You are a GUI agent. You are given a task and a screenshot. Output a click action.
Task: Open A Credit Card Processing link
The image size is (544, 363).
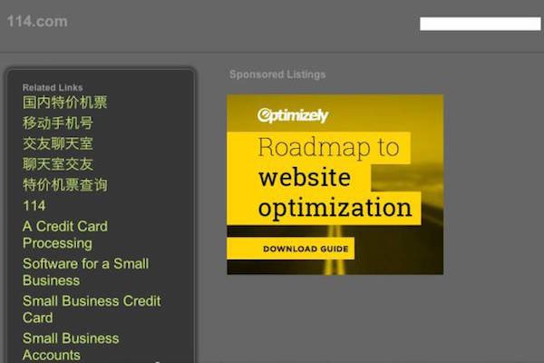coord(65,235)
